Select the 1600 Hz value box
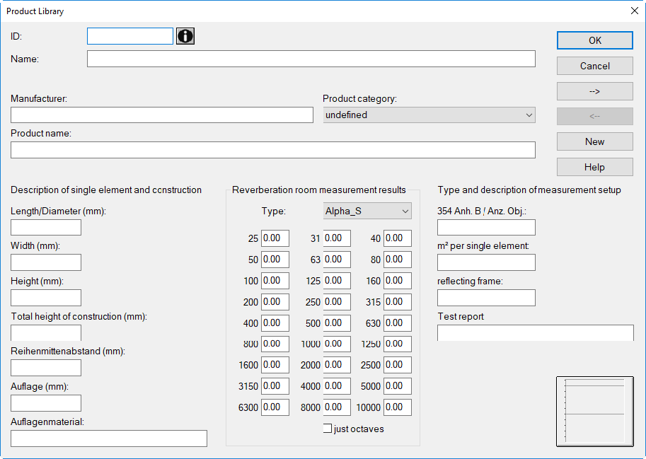 275,365
